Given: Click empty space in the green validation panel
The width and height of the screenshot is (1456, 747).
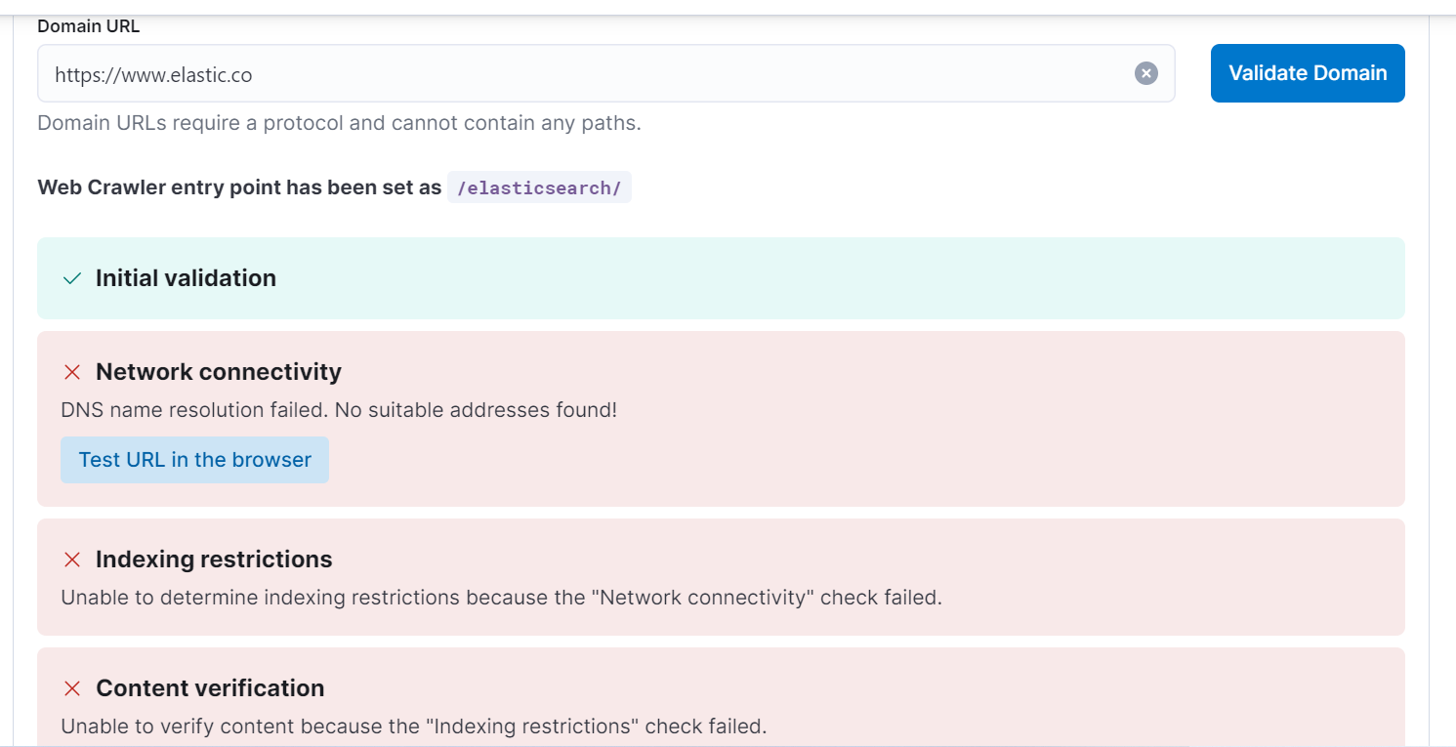Looking at the screenshot, I should click(x=830, y=278).
